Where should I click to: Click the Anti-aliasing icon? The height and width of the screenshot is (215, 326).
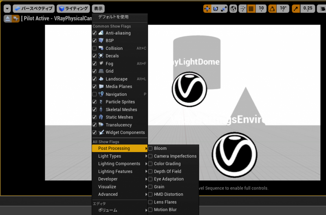(x=101, y=33)
